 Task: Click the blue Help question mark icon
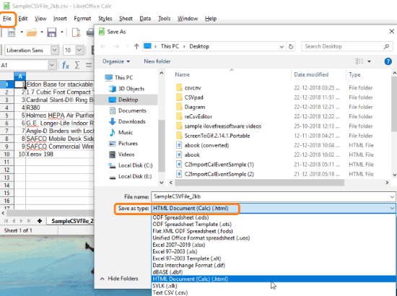click(x=388, y=61)
